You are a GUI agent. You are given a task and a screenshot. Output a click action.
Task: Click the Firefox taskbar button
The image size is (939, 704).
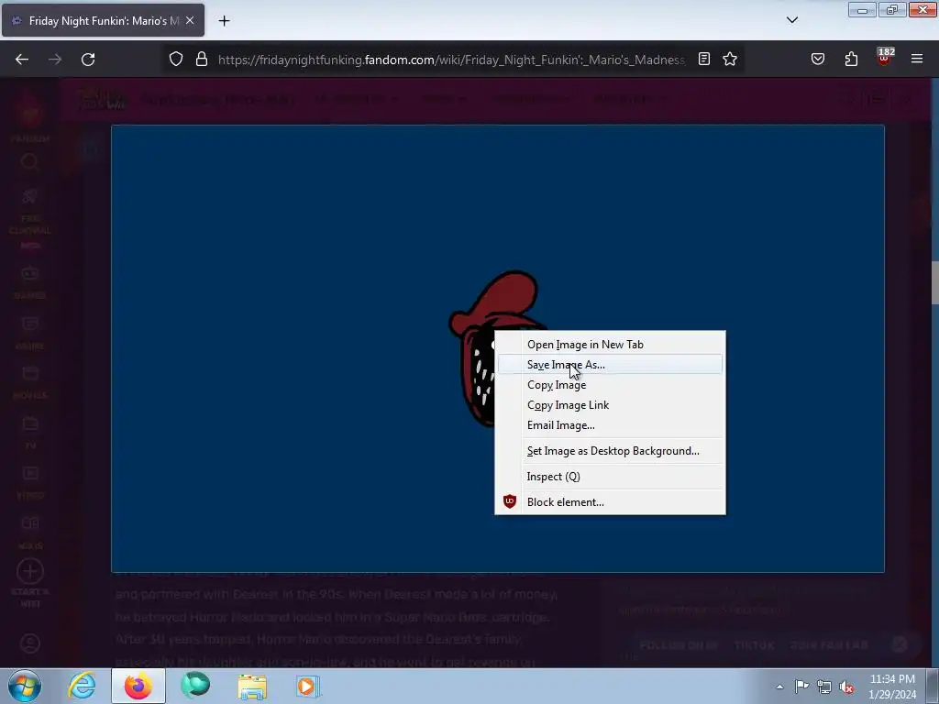(138, 686)
